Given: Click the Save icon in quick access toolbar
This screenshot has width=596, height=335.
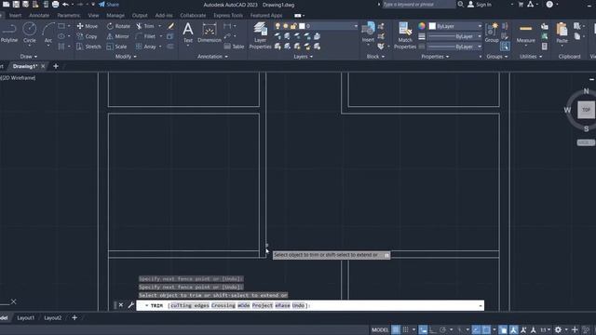Looking at the screenshot, I should point(16,5).
